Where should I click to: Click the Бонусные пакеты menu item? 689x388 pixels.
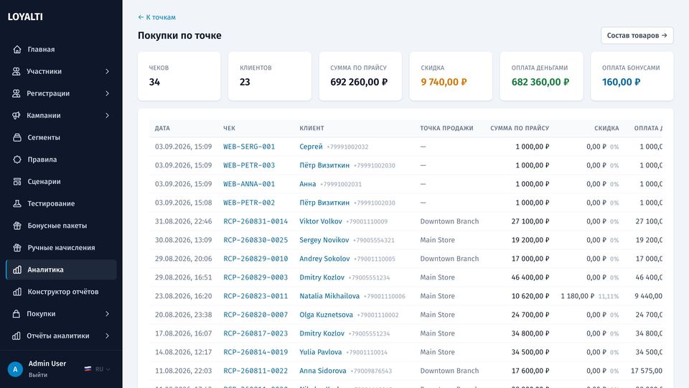tap(61, 225)
